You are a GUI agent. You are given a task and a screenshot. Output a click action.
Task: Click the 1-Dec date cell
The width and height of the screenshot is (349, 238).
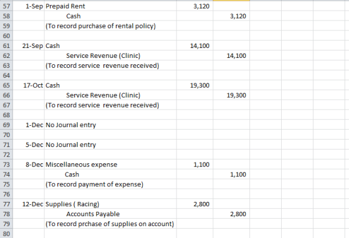(x=29, y=125)
